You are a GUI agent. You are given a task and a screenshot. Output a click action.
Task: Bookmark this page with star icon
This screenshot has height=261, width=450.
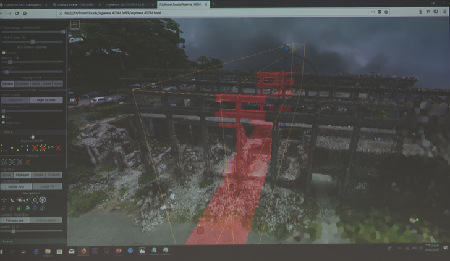386,12
